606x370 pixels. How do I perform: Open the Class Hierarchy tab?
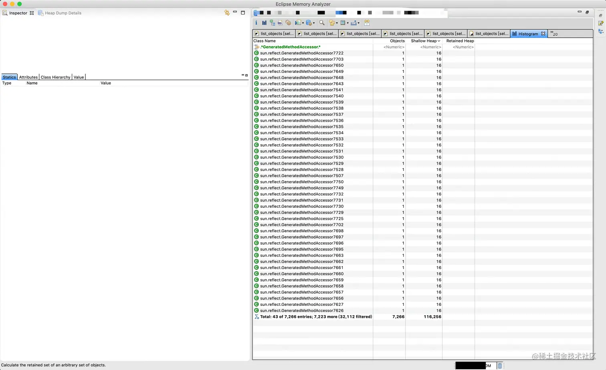[55, 77]
